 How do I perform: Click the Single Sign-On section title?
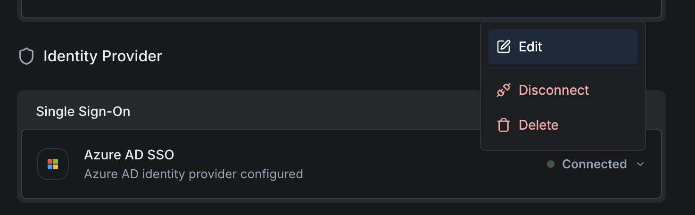pyautogui.click(x=83, y=112)
